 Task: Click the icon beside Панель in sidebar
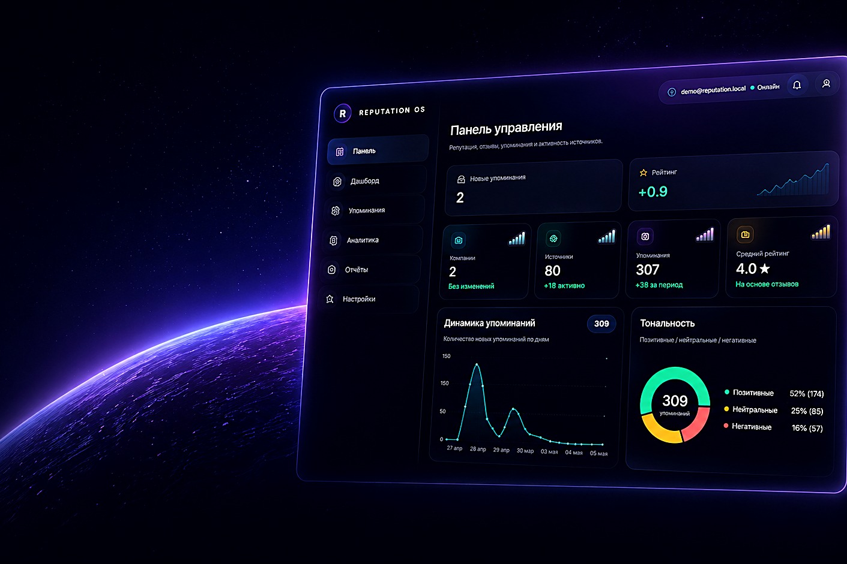tap(340, 152)
